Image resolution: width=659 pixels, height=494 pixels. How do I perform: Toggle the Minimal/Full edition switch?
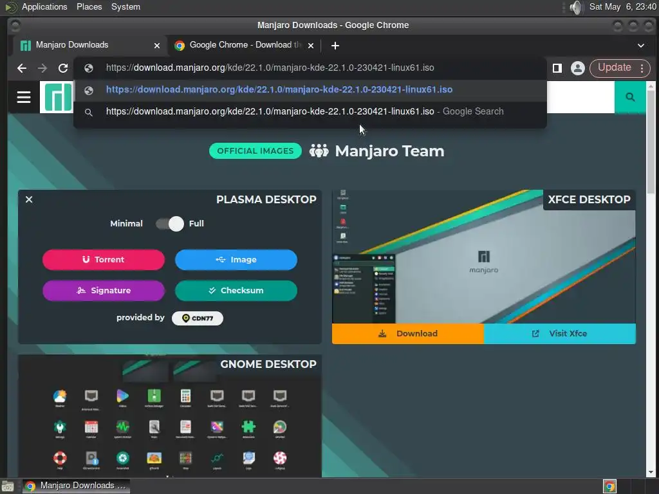coord(170,223)
